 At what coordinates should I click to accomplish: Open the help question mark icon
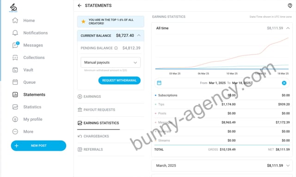click(290, 6)
